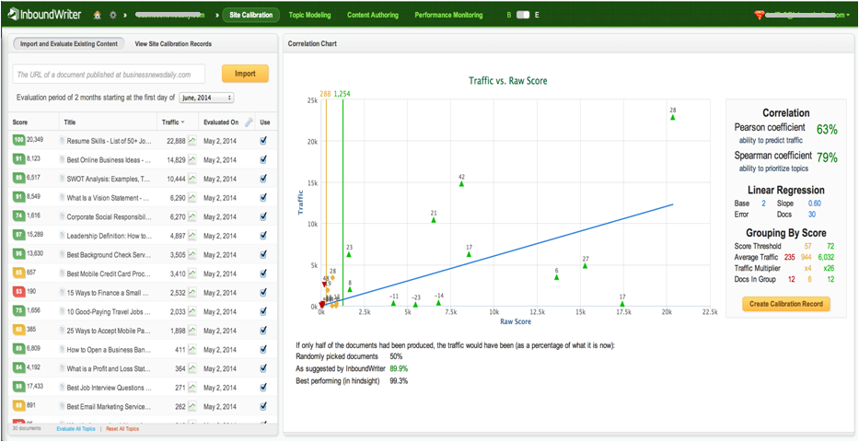Click the InboundWriter logo
Screen dimensions: 859x442
tap(45, 16)
